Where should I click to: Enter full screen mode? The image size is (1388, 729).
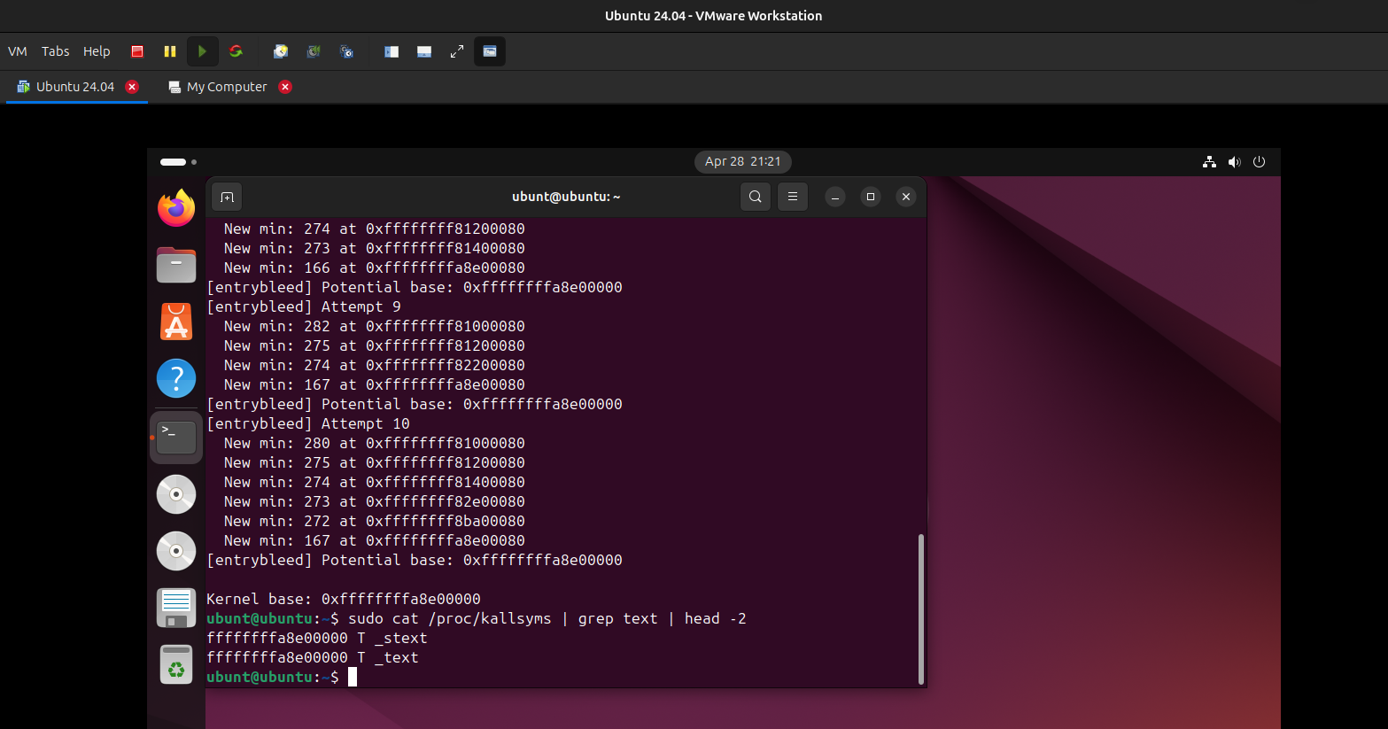click(457, 51)
